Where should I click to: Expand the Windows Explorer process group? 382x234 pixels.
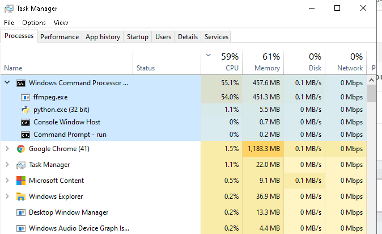(7, 197)
